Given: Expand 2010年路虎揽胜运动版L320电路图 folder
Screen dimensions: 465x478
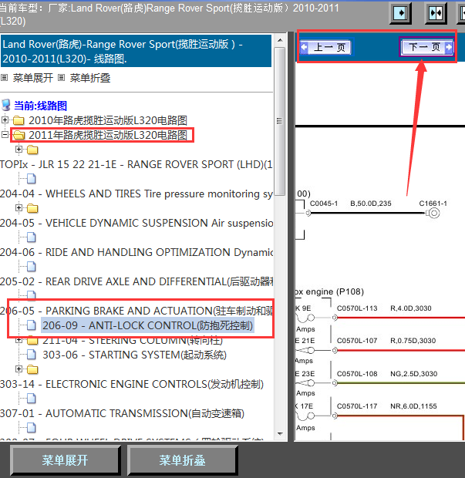Looking at the screenshot, I should tap(5, 119).
